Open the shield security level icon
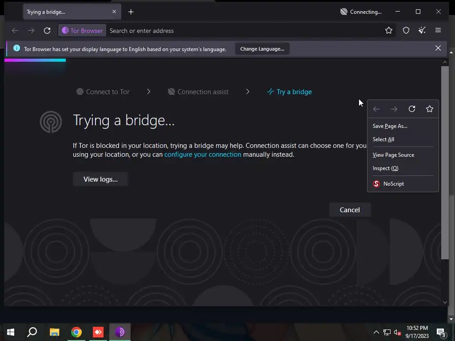This screenshot has width=455, height=341. coord(406,30)
